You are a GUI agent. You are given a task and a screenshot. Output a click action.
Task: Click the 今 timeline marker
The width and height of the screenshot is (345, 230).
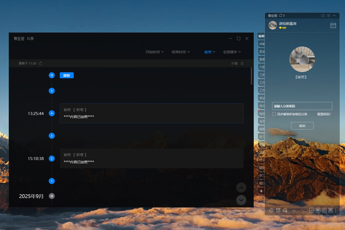coord(52,75)
